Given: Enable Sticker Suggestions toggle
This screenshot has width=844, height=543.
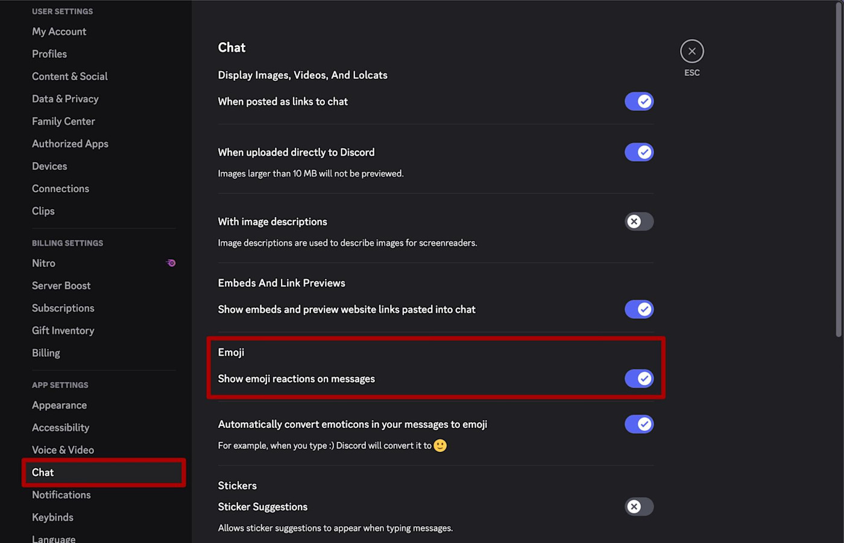Looking at the screenshot, I should point(639,507).
